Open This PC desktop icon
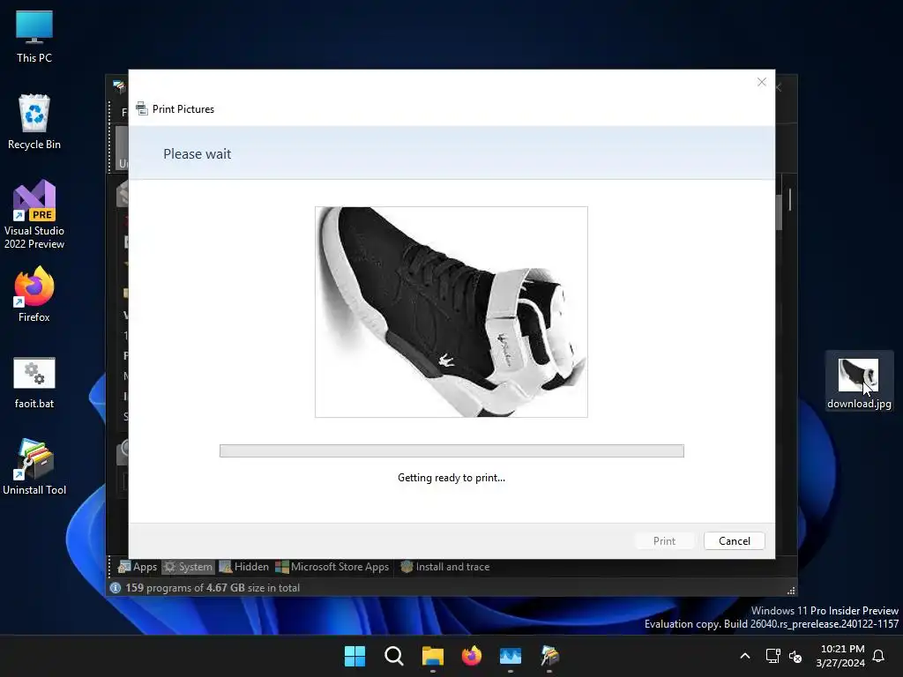This screenshot has width=903, height=677. click(x=34, y=36)
